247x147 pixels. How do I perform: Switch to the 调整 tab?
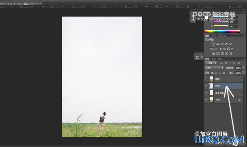(x=207, y=36)
